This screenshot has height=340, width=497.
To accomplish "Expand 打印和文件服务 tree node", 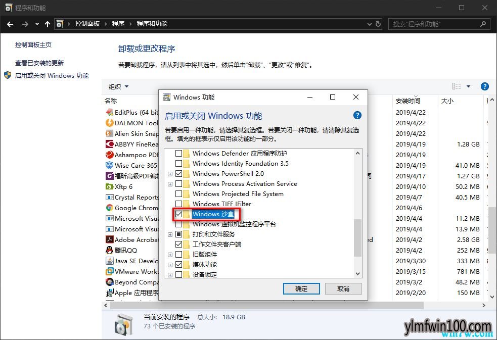I will (170, 234).
